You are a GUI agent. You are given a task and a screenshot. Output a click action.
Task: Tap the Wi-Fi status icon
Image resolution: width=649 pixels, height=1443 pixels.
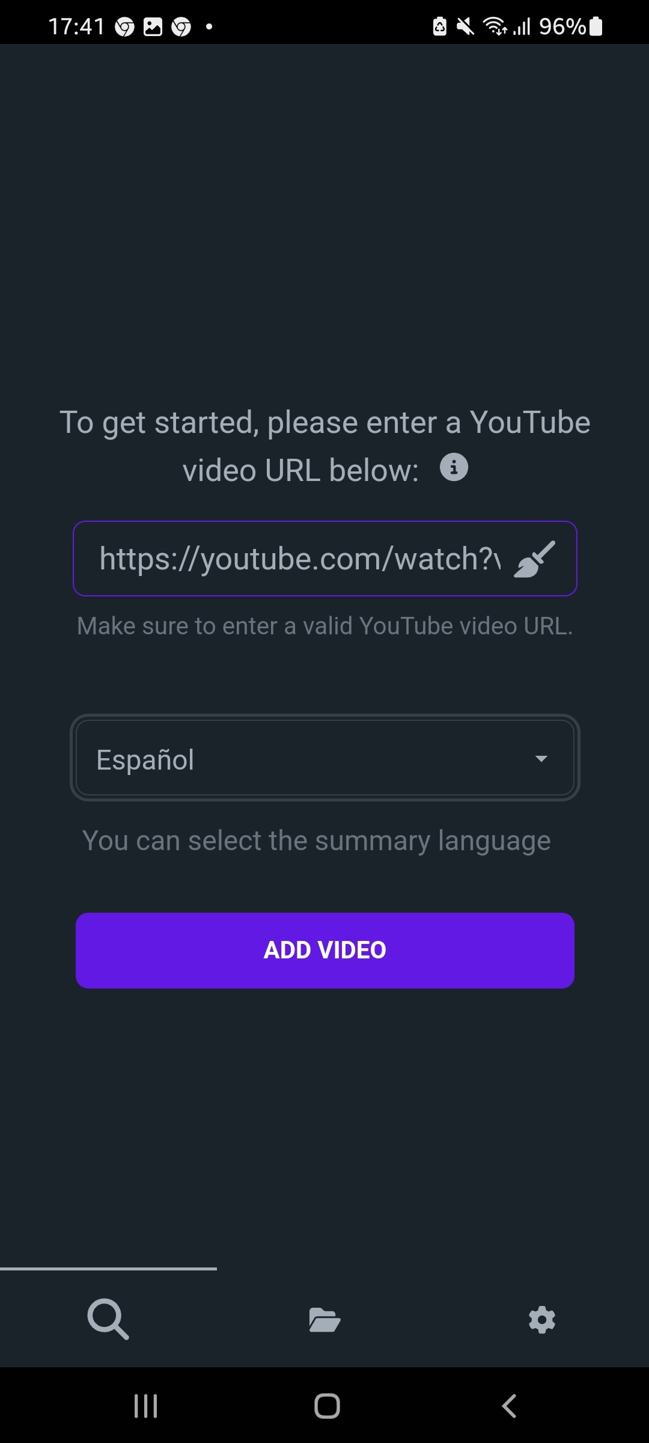495,26
